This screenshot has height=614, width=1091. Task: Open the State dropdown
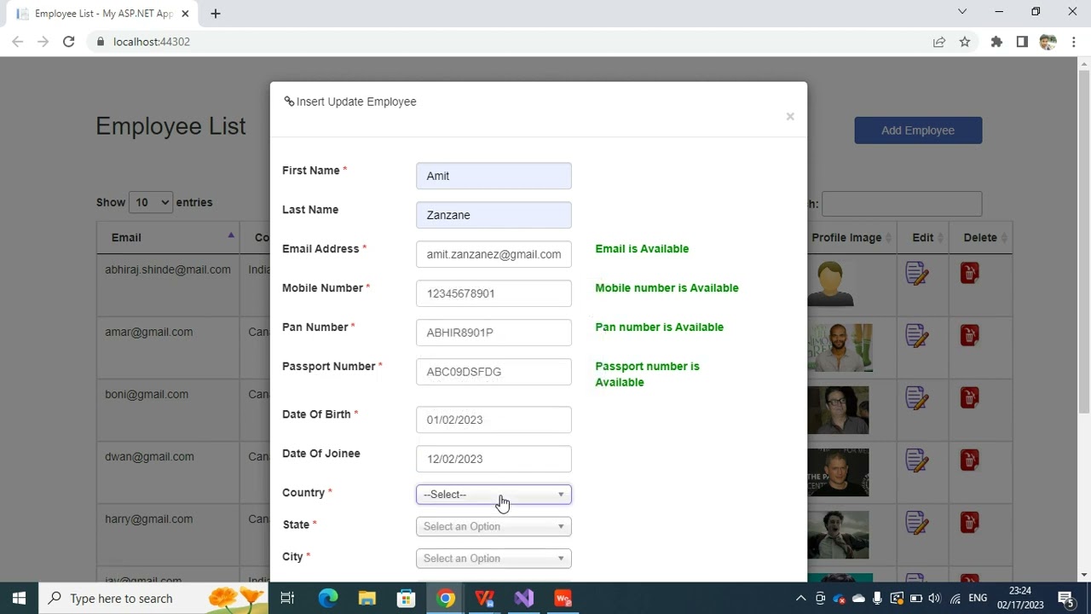tap(494, 526)
